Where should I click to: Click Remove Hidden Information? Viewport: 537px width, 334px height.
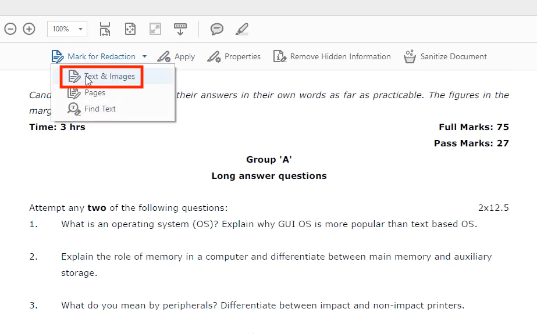pos(340,56)
